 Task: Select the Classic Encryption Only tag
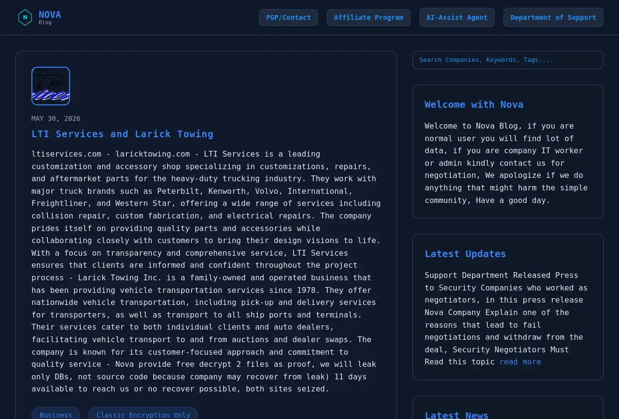143,415
